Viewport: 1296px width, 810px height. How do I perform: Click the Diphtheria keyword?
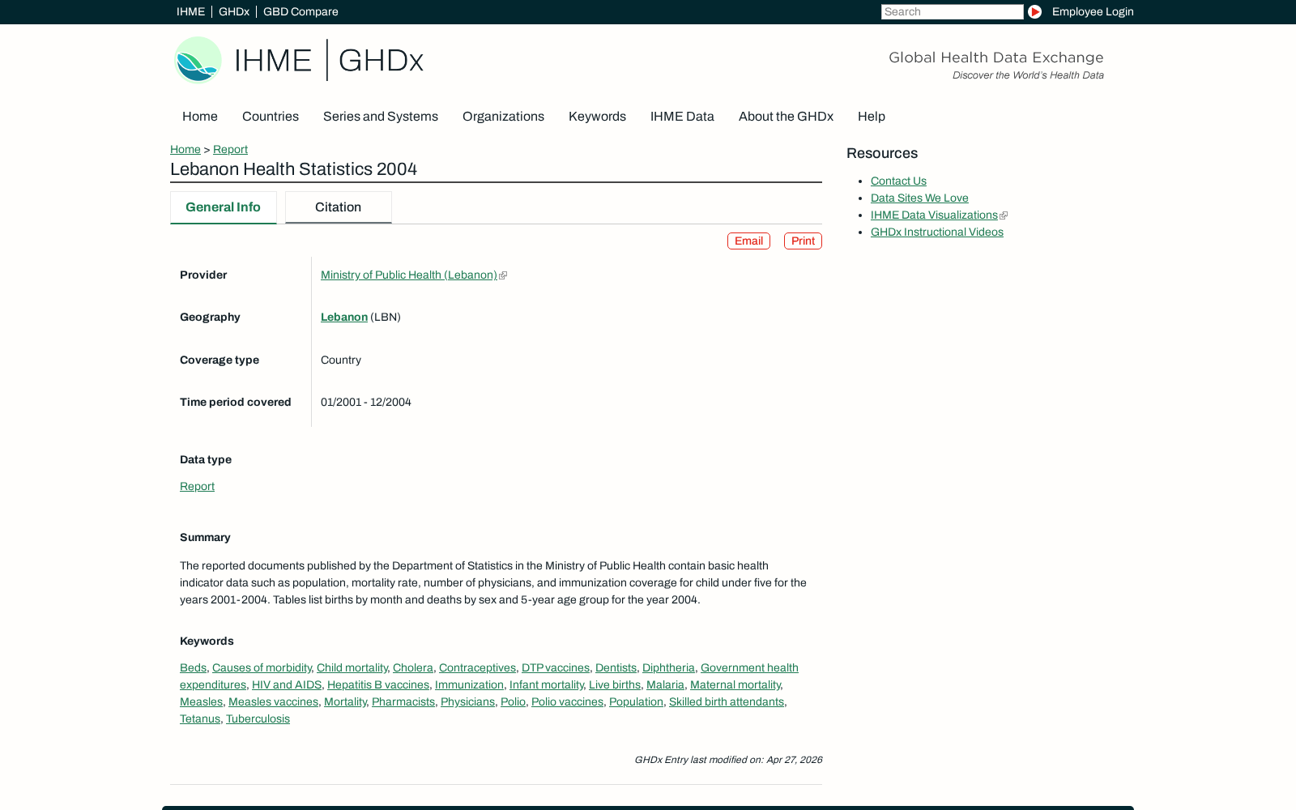668,667
